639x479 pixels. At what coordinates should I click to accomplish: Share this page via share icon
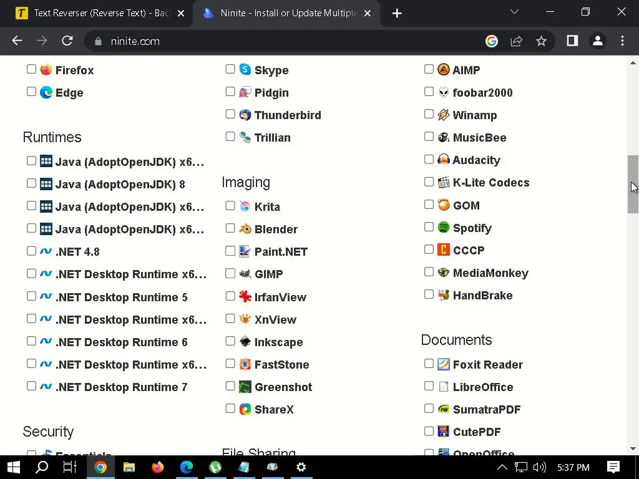pyautogui.click(x=516, y=41)
